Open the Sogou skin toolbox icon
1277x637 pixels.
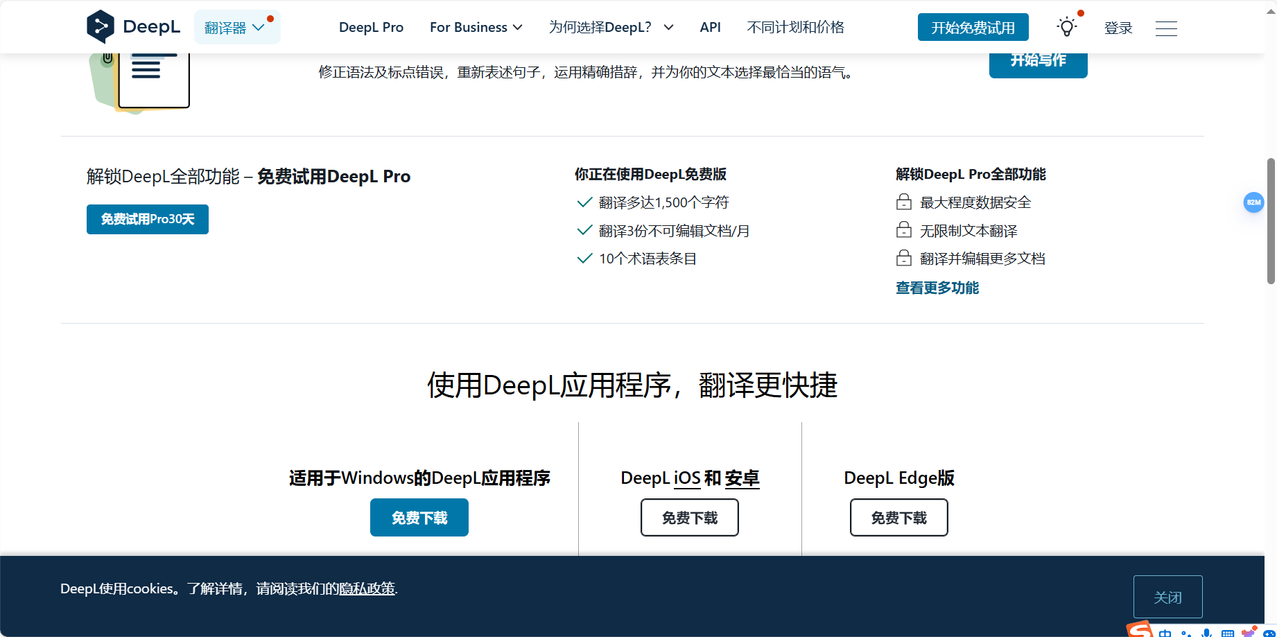point(1249,632)
